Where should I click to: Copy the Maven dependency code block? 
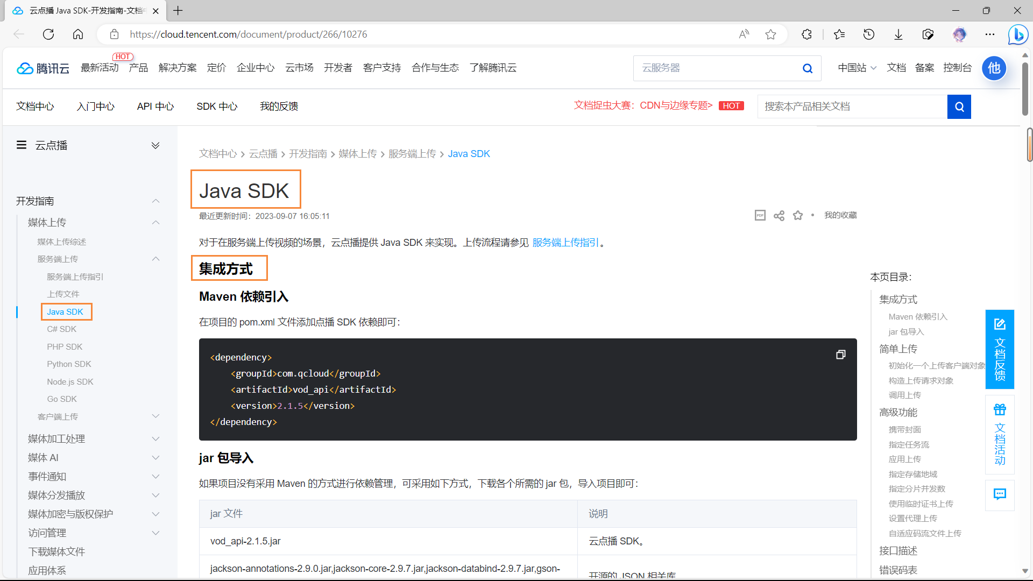tap(840, 355)
